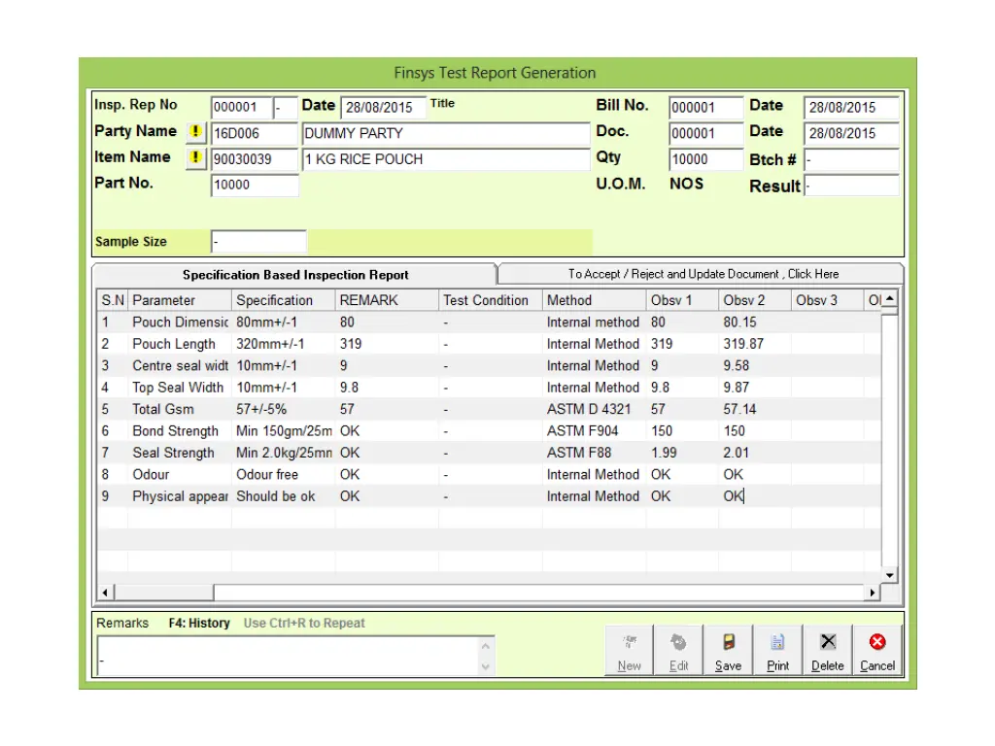995x746 pixels.
Task: Click the New button
Action: (629, 651)
